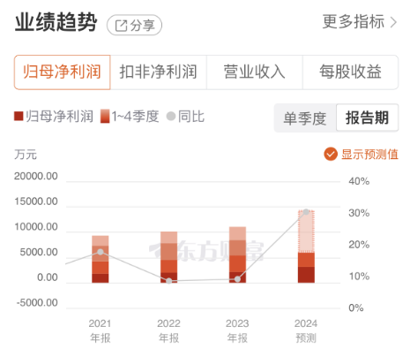
Task: Switch view to 单季度
Action: [x=305, y=118]
